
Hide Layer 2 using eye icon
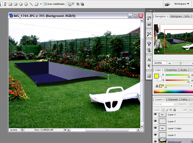tap(155, 135)
